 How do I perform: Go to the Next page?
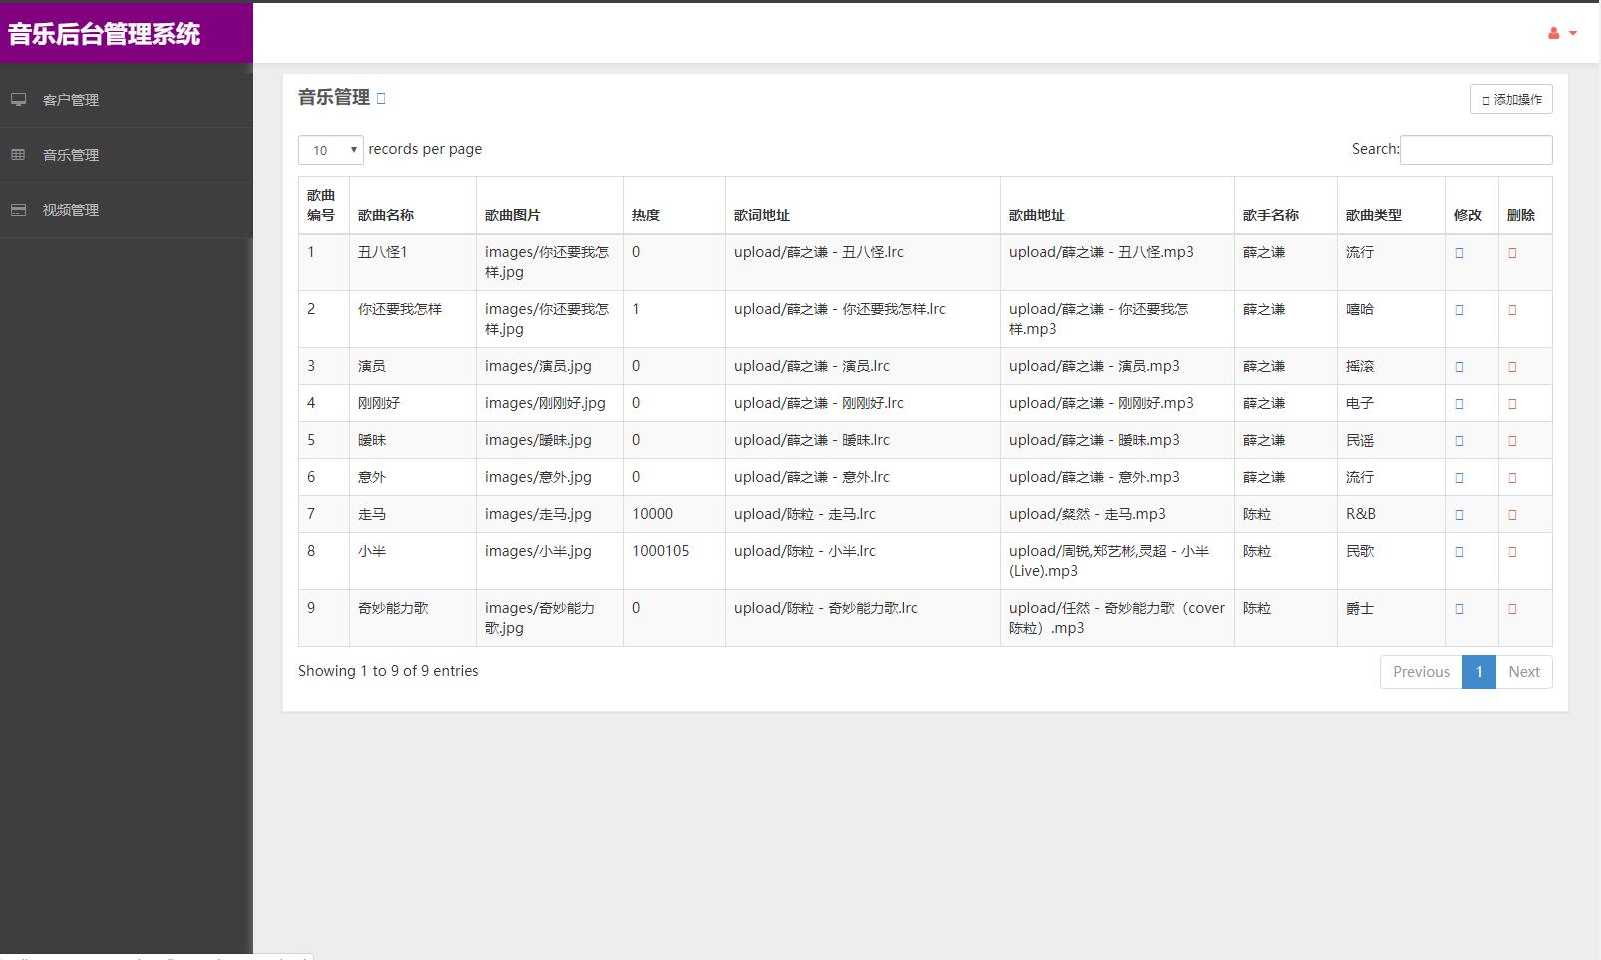click(x=1523, y=672)
